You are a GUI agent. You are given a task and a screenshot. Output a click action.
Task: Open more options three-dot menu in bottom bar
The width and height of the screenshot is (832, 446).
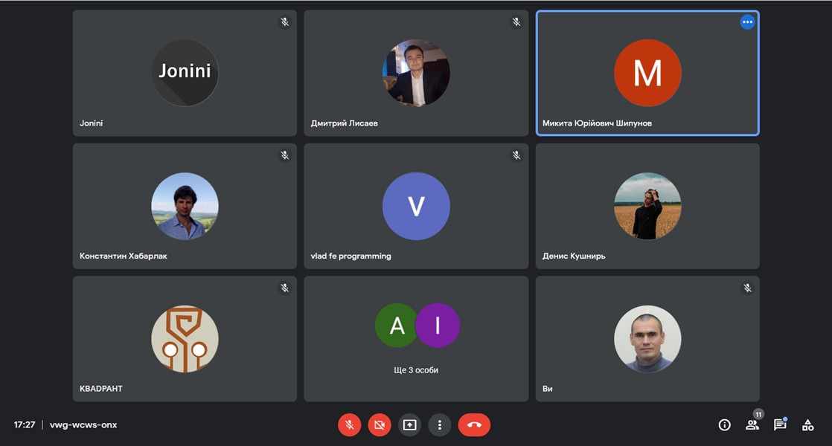tap(439, 424)
